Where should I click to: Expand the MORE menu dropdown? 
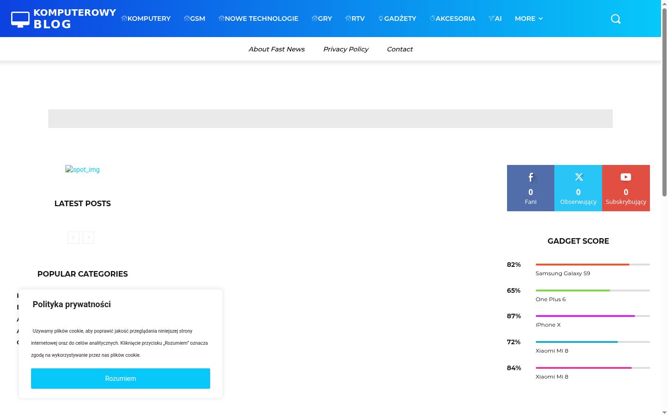tap(529, 19)
